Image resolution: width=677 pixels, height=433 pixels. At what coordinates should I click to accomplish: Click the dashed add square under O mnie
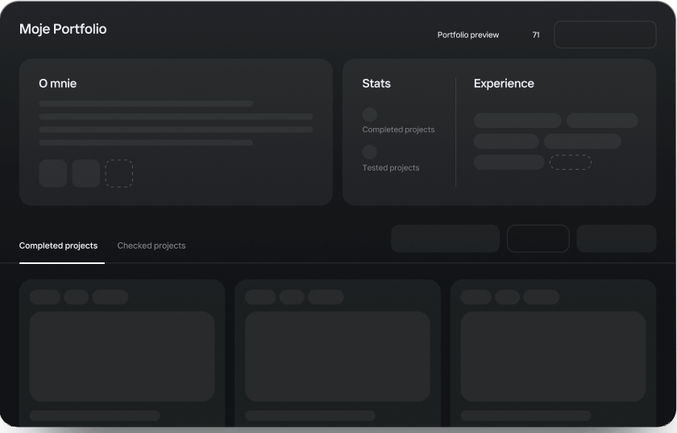point(118,173)
